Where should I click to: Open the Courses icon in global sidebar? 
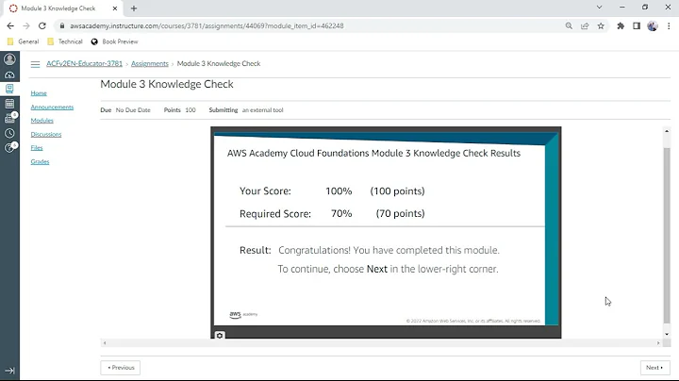[9, 89]
